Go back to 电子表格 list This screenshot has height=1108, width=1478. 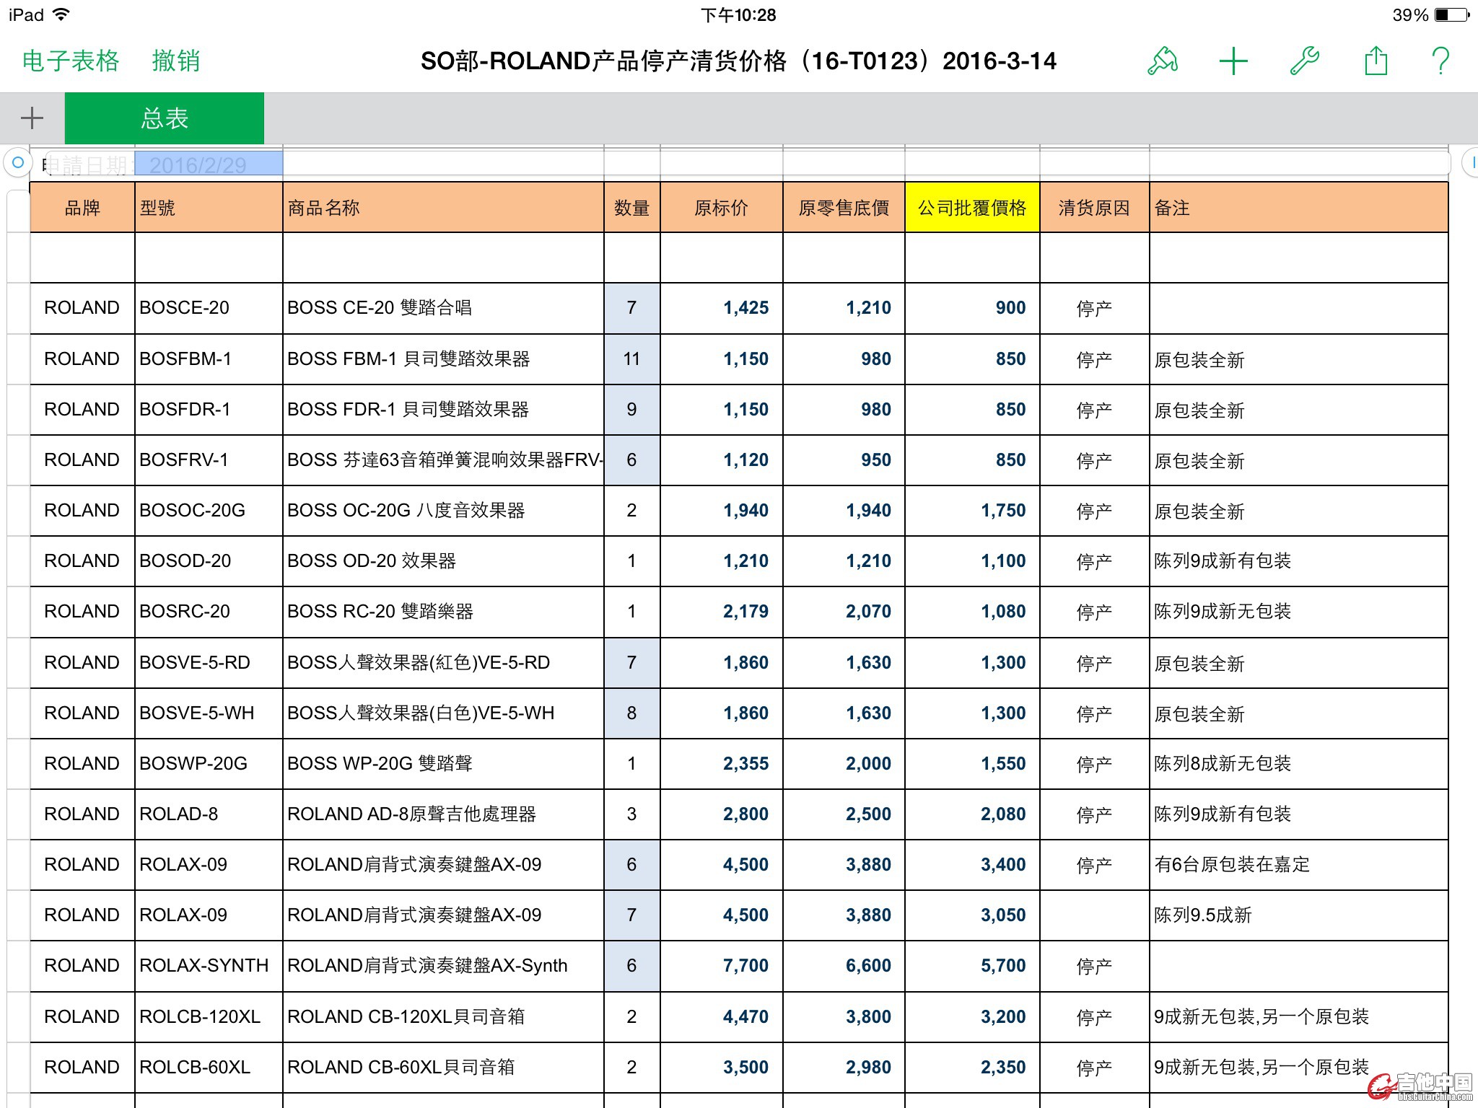[71, 61]
